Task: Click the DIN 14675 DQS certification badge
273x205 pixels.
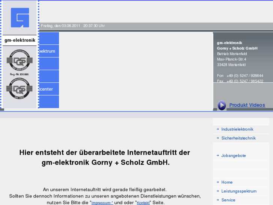Action: (x=19, y=89)
